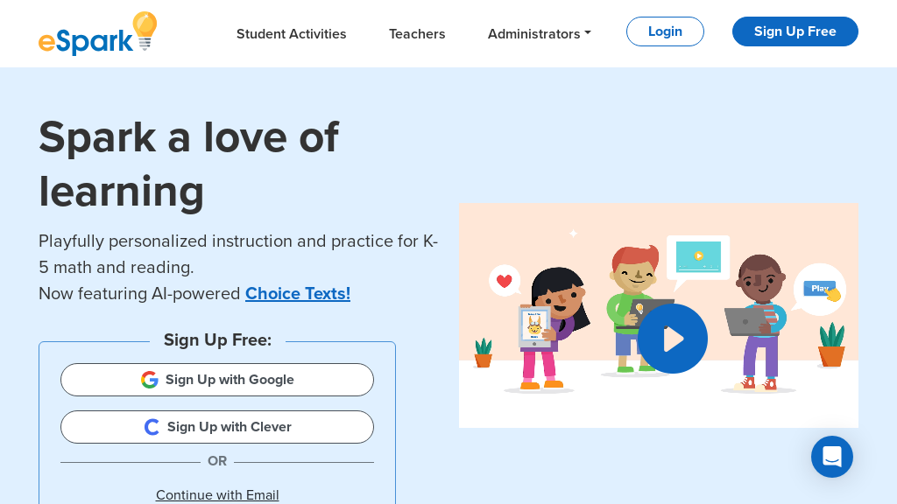Open the Student Activities page
This screenshot has height=504, width=897.
(291, 33)
